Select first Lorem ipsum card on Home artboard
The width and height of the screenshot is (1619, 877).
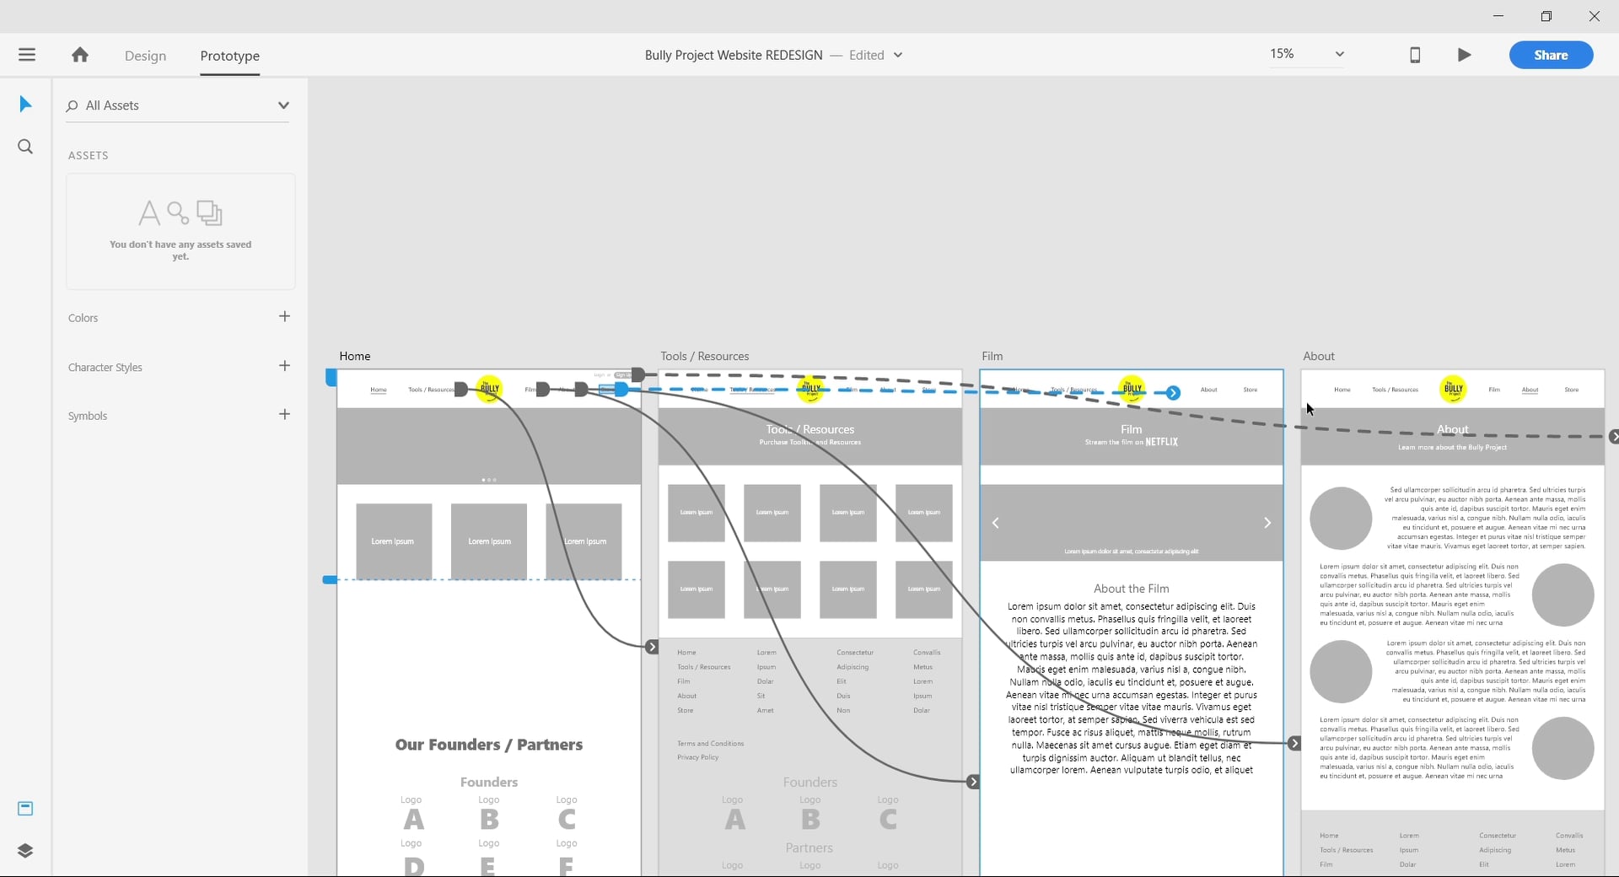[394, 541]
